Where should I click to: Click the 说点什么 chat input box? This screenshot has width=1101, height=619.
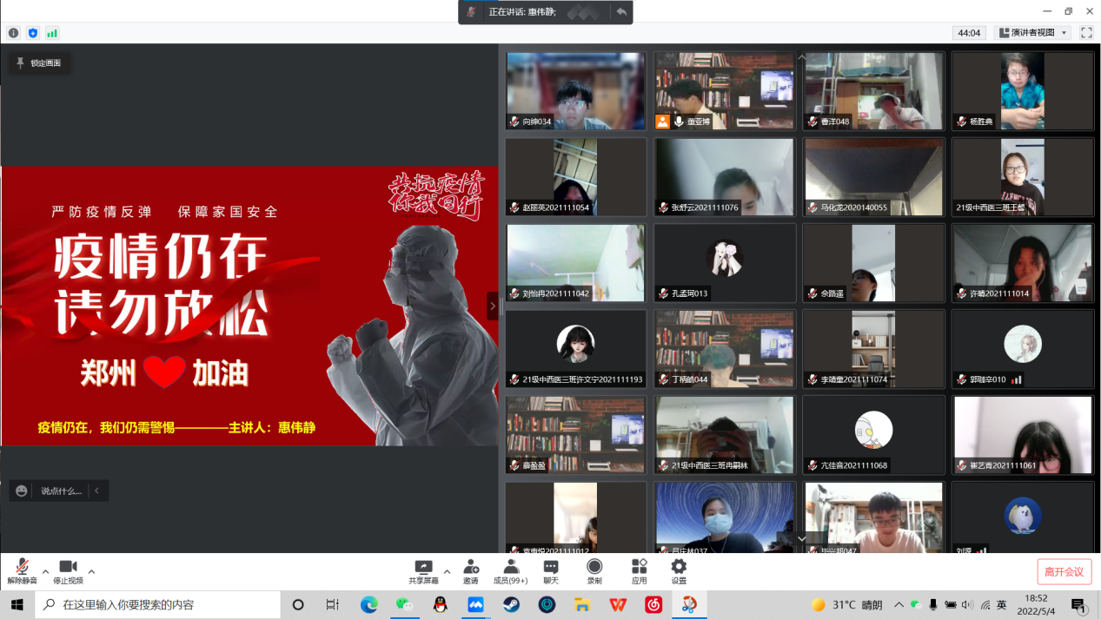[x=61, y=491]
